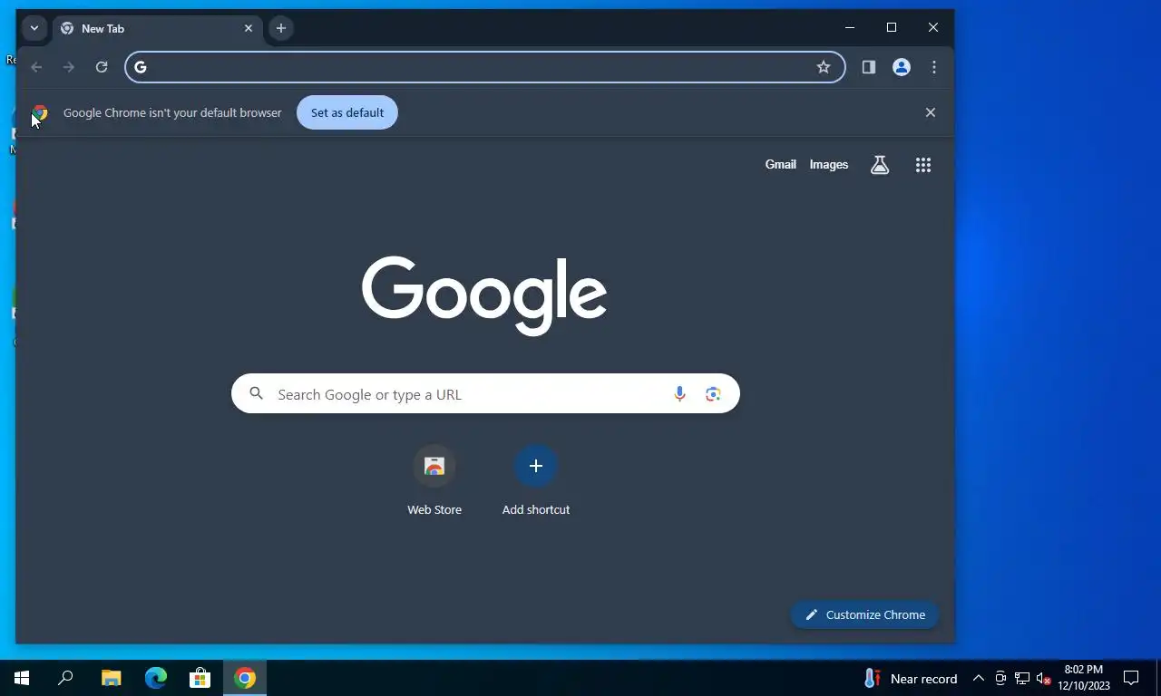The image size is (1161, 696).
Task: Click the Chrome taskbar icon
Action: click(x=245, y=678)
